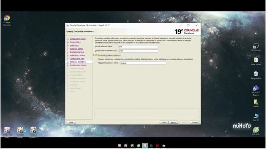Open Google Chrome desktop shortcut
Screen dimensions: 266x149
[7, 20]
